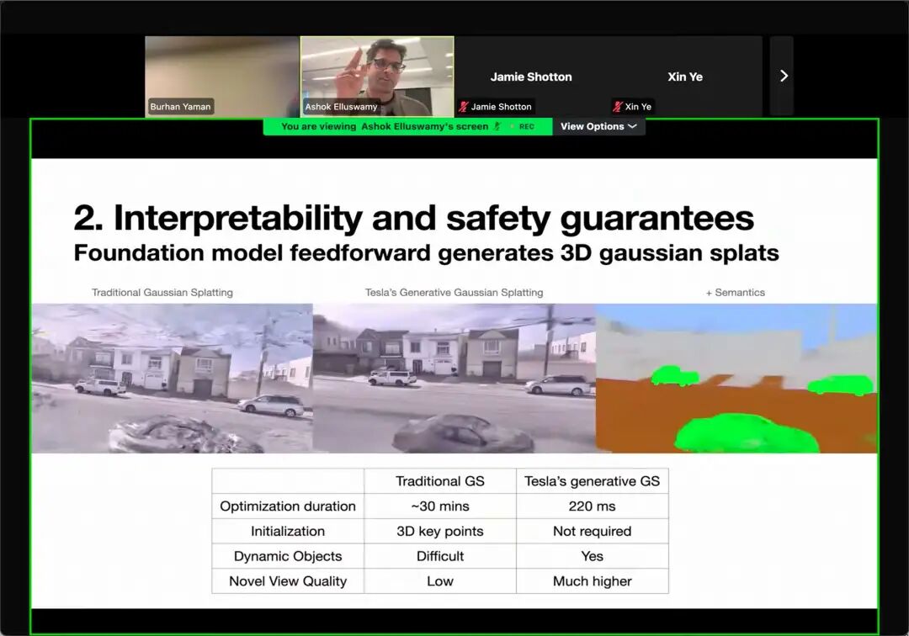Click the 'Tesla's Generative Gaussian Splatting' caption

point(454,293)
